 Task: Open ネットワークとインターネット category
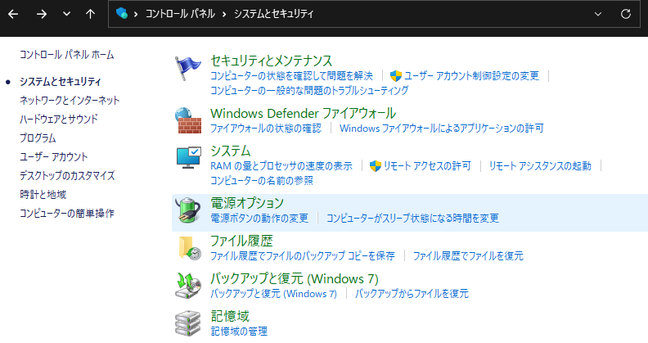(70, 101)
